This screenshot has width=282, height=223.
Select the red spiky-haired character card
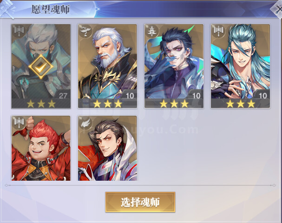tap(41, 148)
